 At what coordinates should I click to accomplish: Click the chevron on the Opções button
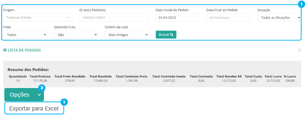tap(39, 95)
